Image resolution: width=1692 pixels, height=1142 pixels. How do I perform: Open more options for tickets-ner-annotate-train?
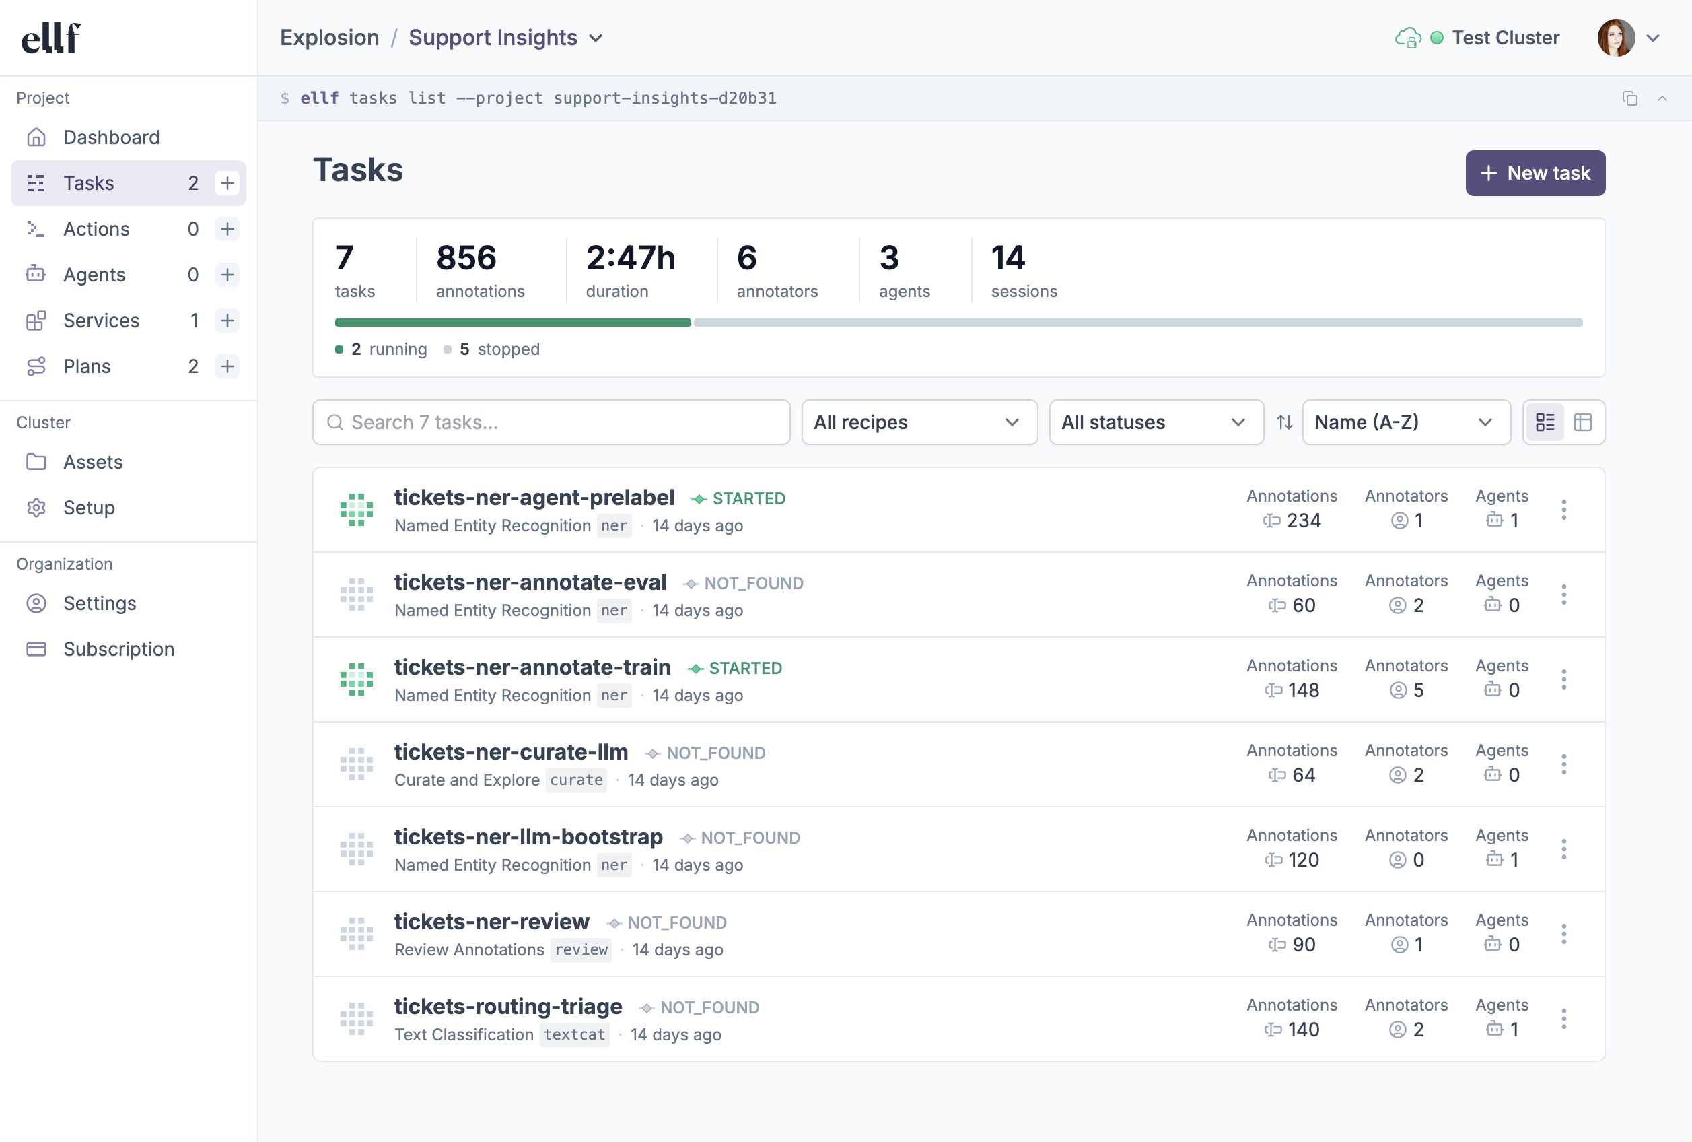click(x=1563, y=679)
